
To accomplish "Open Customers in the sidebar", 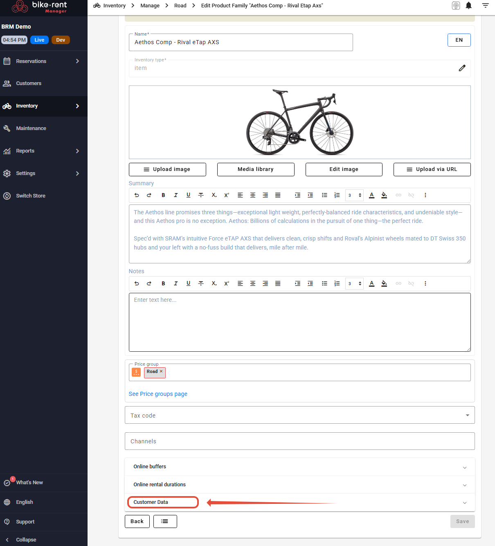I will (x=44, y=83).
